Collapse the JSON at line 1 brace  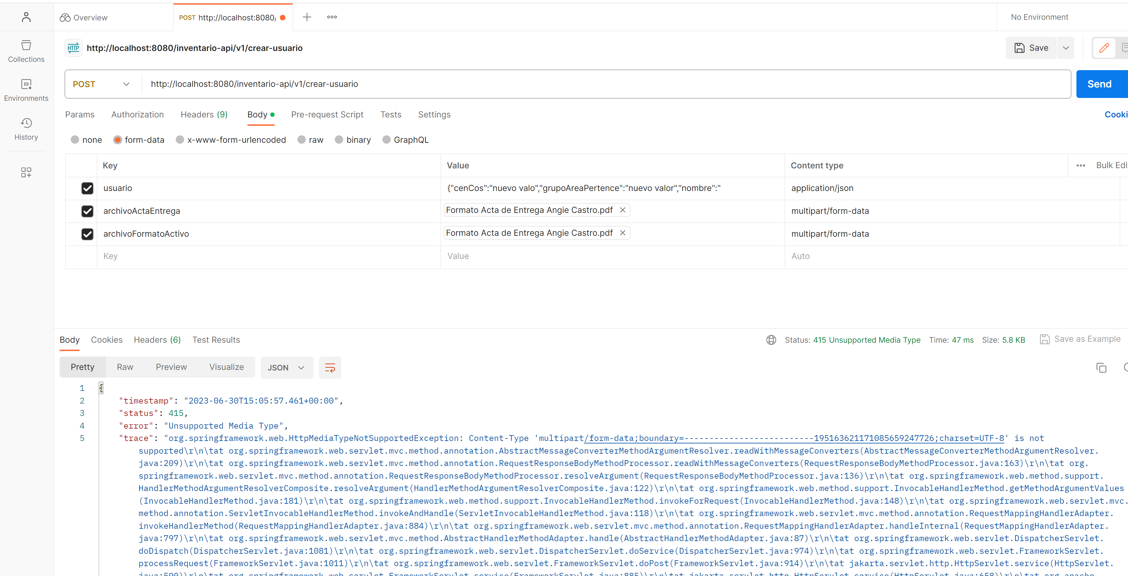coord(101,388)
